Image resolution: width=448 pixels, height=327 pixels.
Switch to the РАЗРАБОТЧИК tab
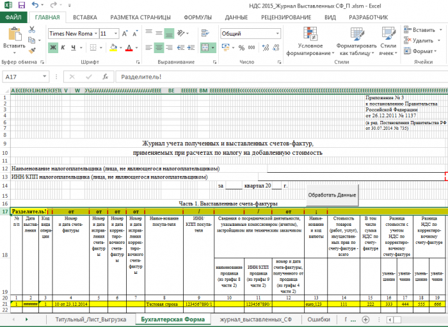tap(368, 17)
